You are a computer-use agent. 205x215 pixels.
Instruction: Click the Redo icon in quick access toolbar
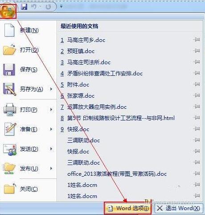[x=48, y=7]
